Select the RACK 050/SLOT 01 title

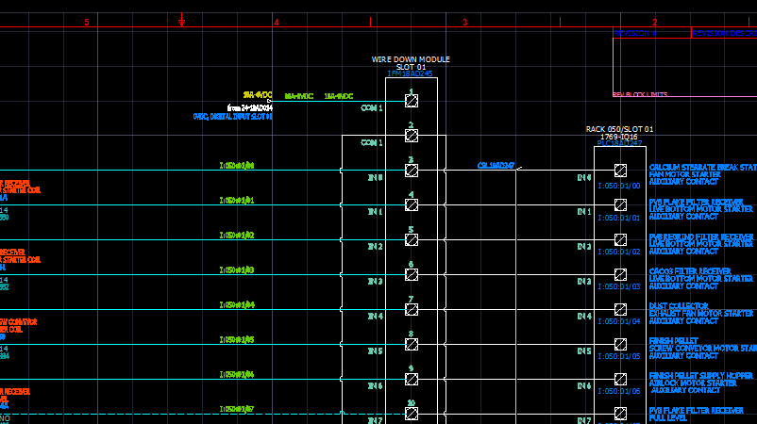tap(619, 129)
